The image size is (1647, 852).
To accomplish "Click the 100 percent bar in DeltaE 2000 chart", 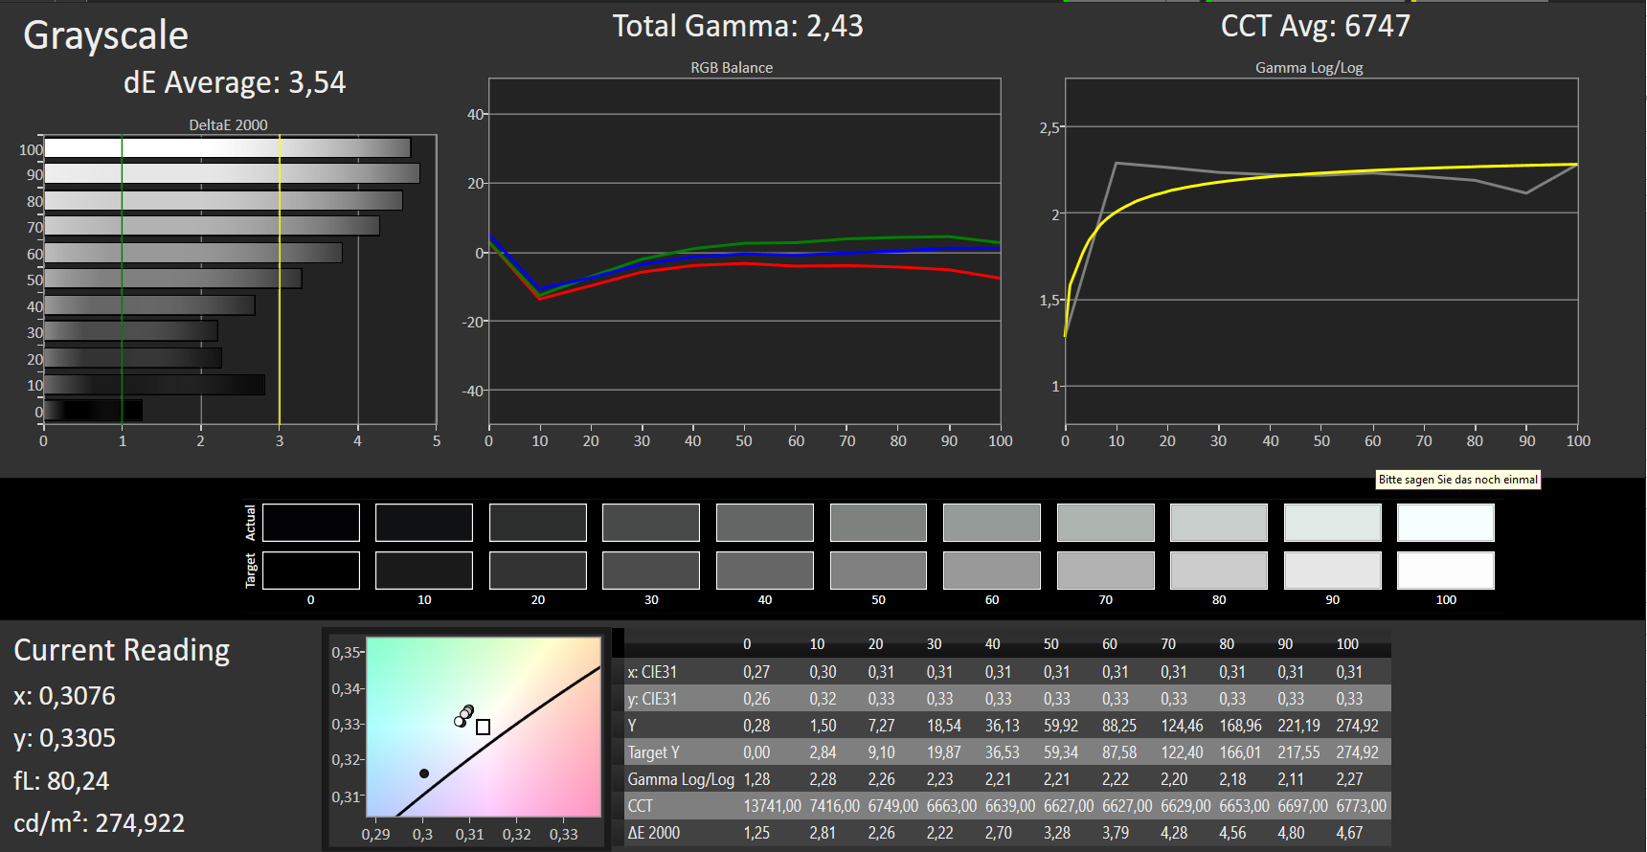I will coord(227,148).
